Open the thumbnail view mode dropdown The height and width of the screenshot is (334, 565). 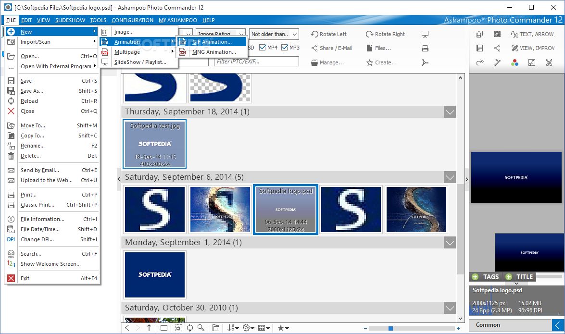(x=264, y=328)
